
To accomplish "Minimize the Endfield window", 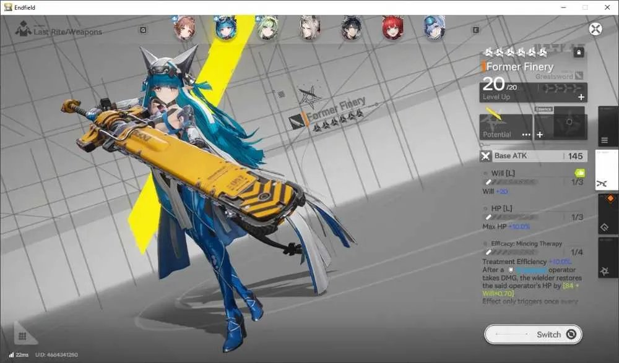I will click(x=564, y=7).
